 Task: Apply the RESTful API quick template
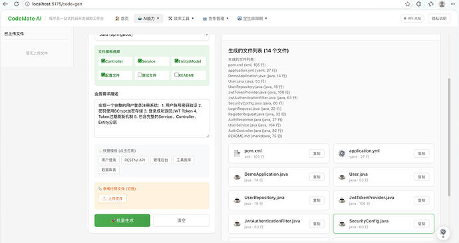pyautogui.click(x=134, y=160)
